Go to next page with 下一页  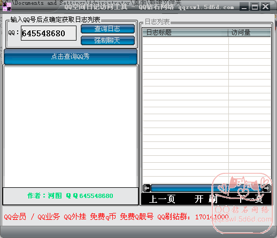[x=250, y=199]
